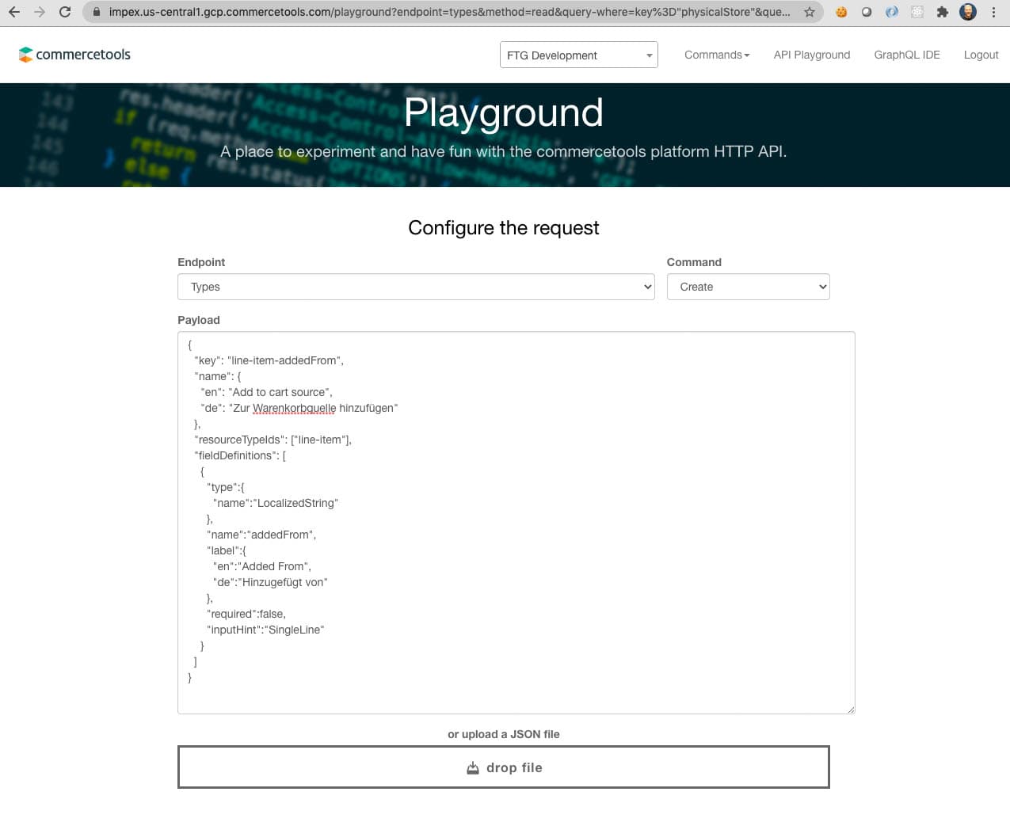The height and width of the screenshot is (826, 1010).
Task: Go to GraphQL IDE
Action: pos(907,55)
